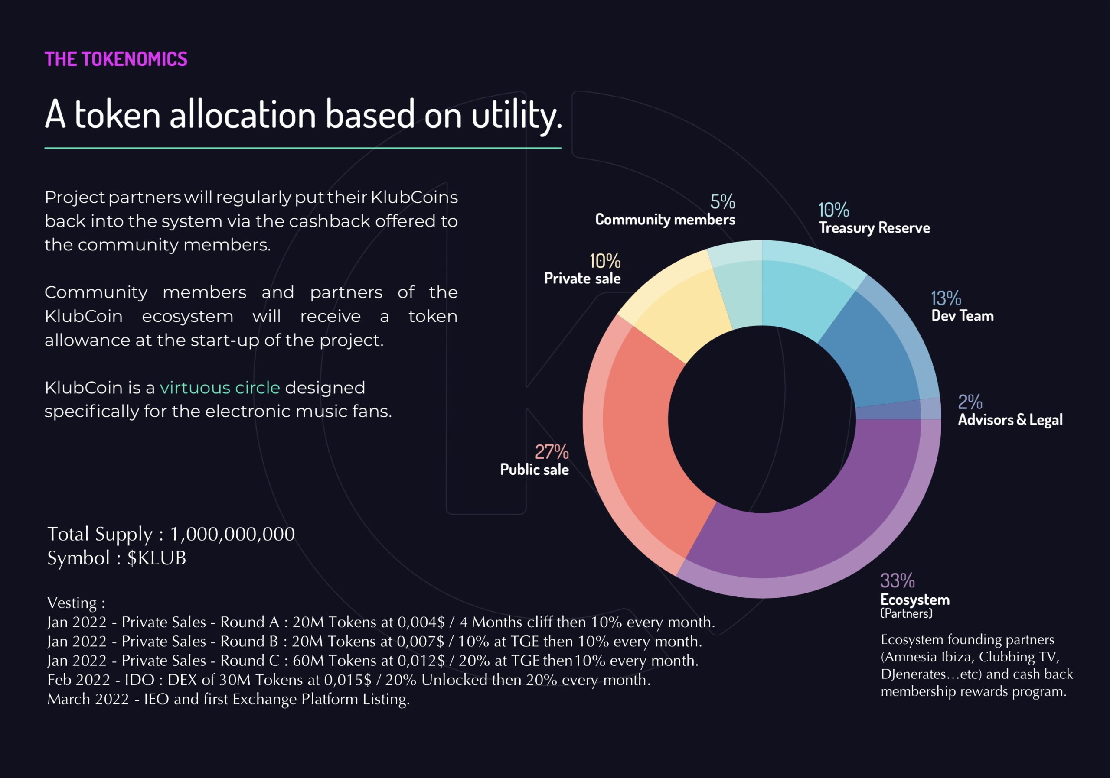Click the title 'A token allocation based on utility'
The width and height of the screenshot is (1110, 778).
[x=304, y=114]
